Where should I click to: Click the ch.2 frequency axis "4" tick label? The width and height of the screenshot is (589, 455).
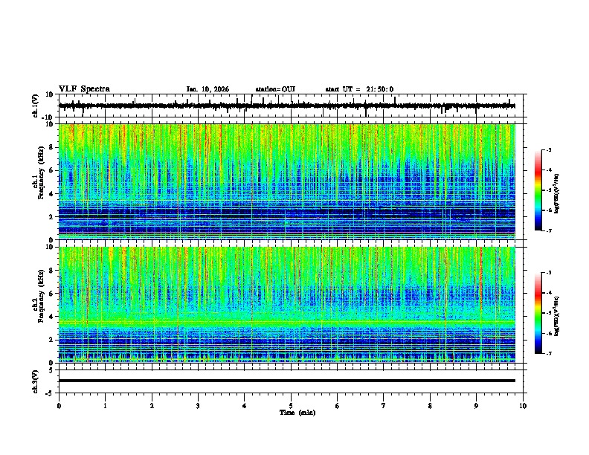pyautogui.click(x=52, y=317)
